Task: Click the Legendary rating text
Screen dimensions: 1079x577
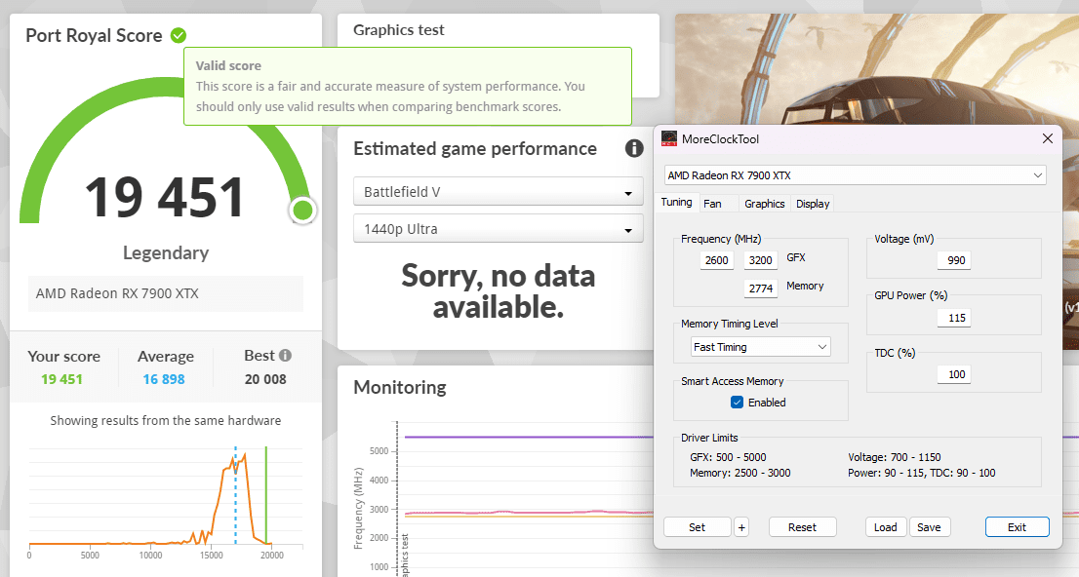Action: coord(166,253)
